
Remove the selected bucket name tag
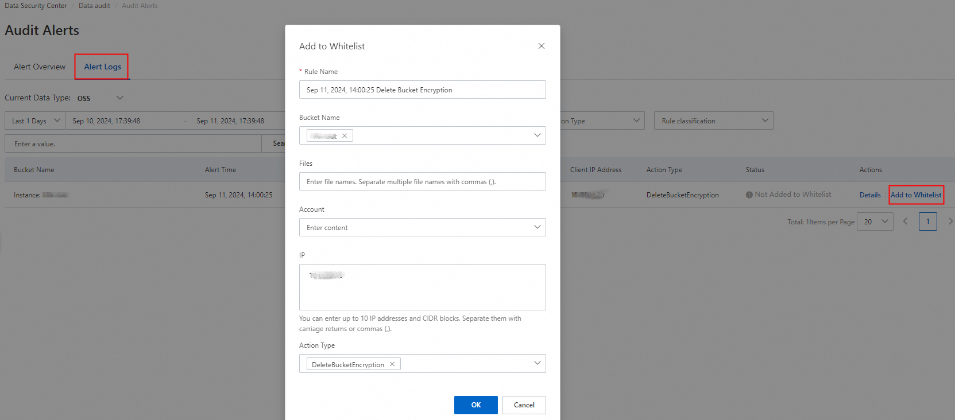tap(345, 136)
